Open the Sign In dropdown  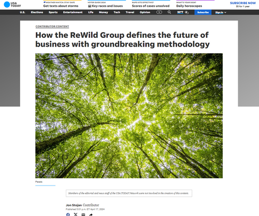221,12
